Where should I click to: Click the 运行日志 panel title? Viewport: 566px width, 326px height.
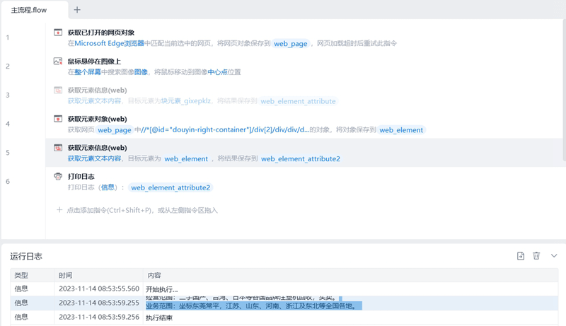click(x=26, y=257)
